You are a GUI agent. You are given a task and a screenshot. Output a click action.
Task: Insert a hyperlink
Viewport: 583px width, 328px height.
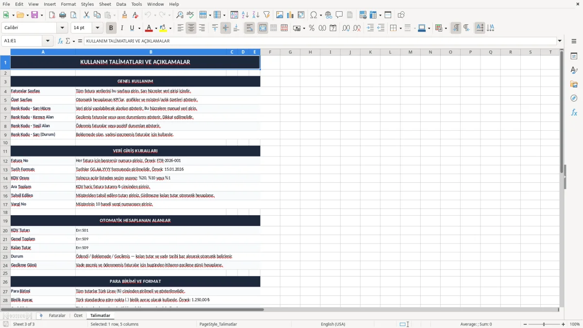328,15
